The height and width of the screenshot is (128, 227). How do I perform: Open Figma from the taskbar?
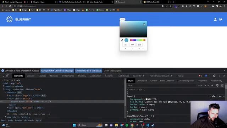[137, 125]
